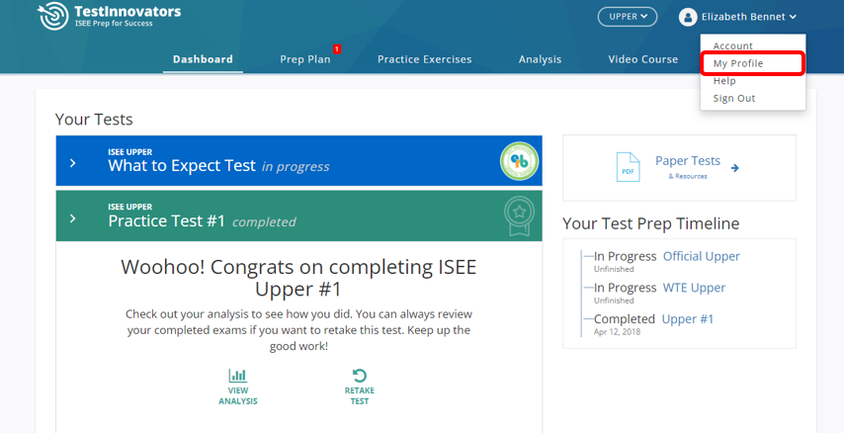Open the Video Course tab
844x433 pixels.
click(x=643, y=59)
